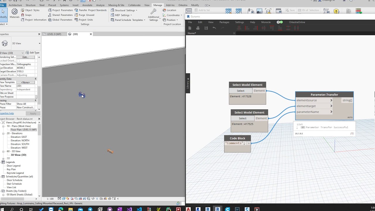Open Object Styles settings
The width and height of the screenshot is (375, 211).
(30, 10)
